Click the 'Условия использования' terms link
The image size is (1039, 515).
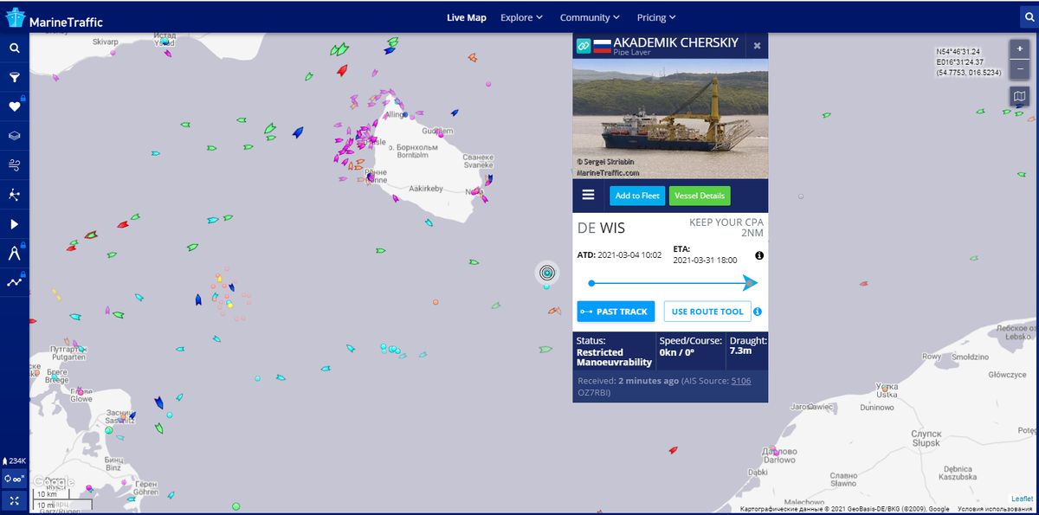(996, 509)
